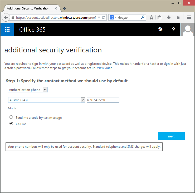Open the Office 365 app launcher grid
The width and height of the screenshot is (195, 193).
(x=7, y=29)
